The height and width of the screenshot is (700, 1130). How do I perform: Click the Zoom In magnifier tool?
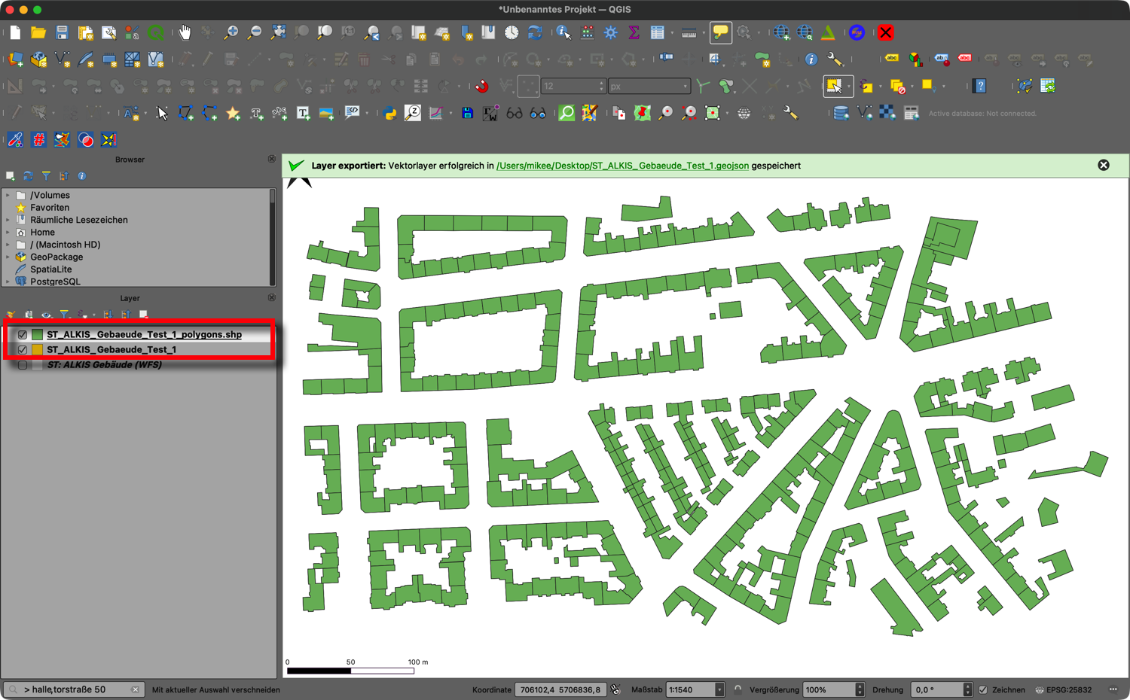click(x=231, y=32)
